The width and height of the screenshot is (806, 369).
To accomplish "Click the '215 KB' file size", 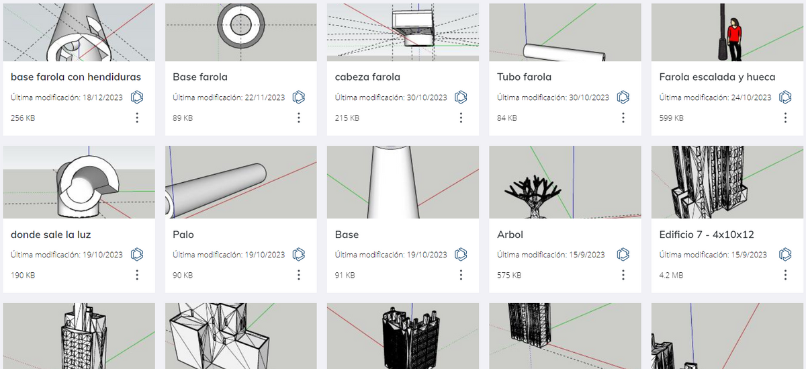I will pyautogui.click(x=347, y=118).
